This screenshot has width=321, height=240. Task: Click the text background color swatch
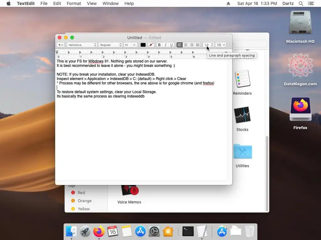(151, 45)
